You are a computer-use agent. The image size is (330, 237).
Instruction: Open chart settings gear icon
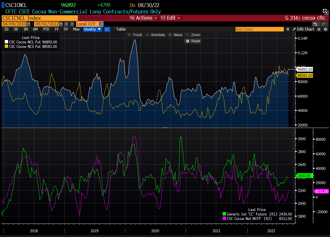(x=326, y=29)
